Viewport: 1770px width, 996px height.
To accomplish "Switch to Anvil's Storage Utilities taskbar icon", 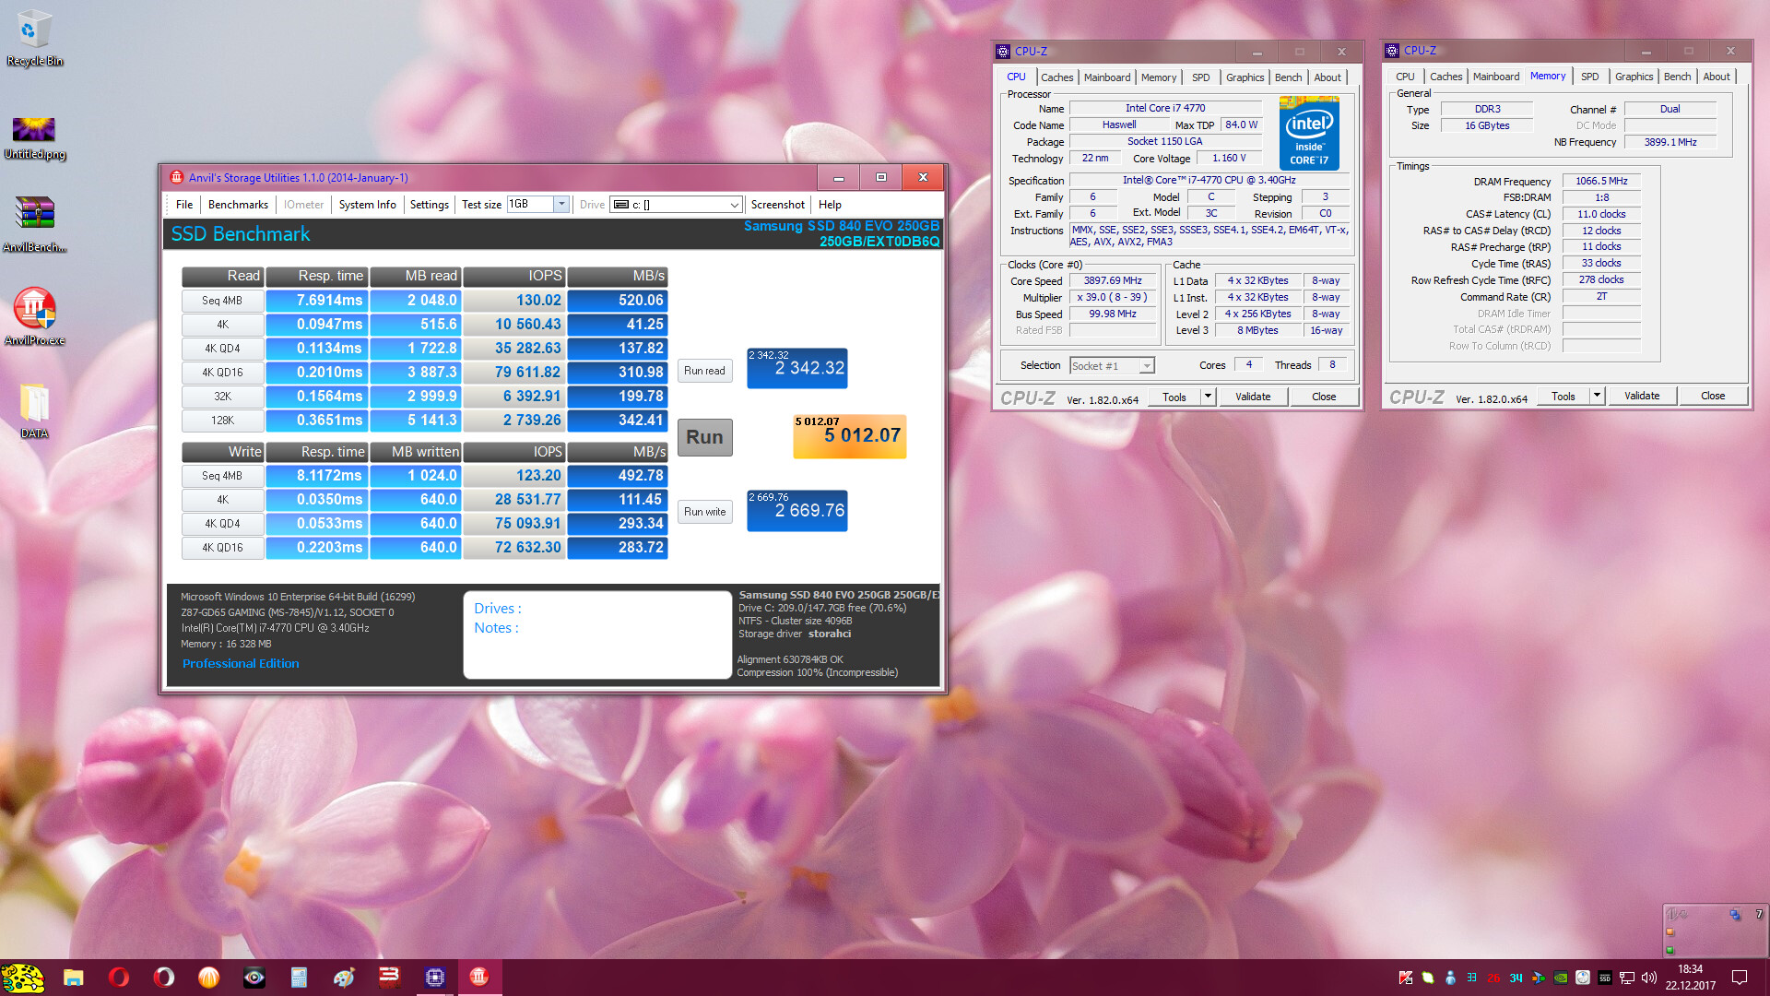I will 479,978.
